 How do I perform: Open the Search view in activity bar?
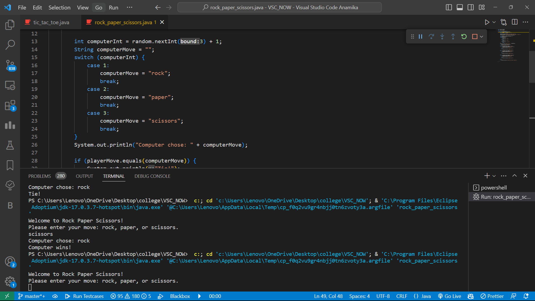(10, 45)
